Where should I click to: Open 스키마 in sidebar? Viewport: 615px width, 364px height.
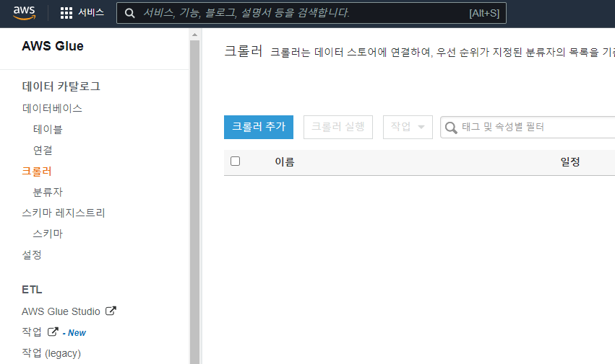[48, 234]
